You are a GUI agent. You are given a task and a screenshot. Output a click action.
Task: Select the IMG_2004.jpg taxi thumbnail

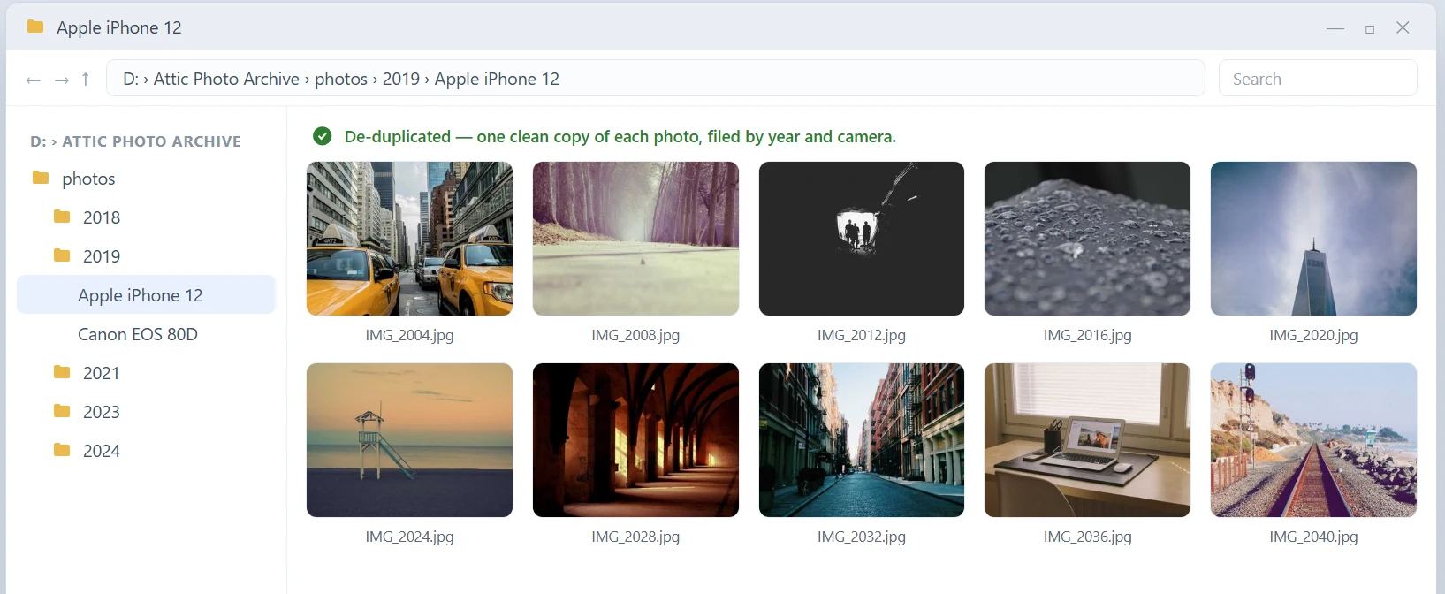coord(409,239)
